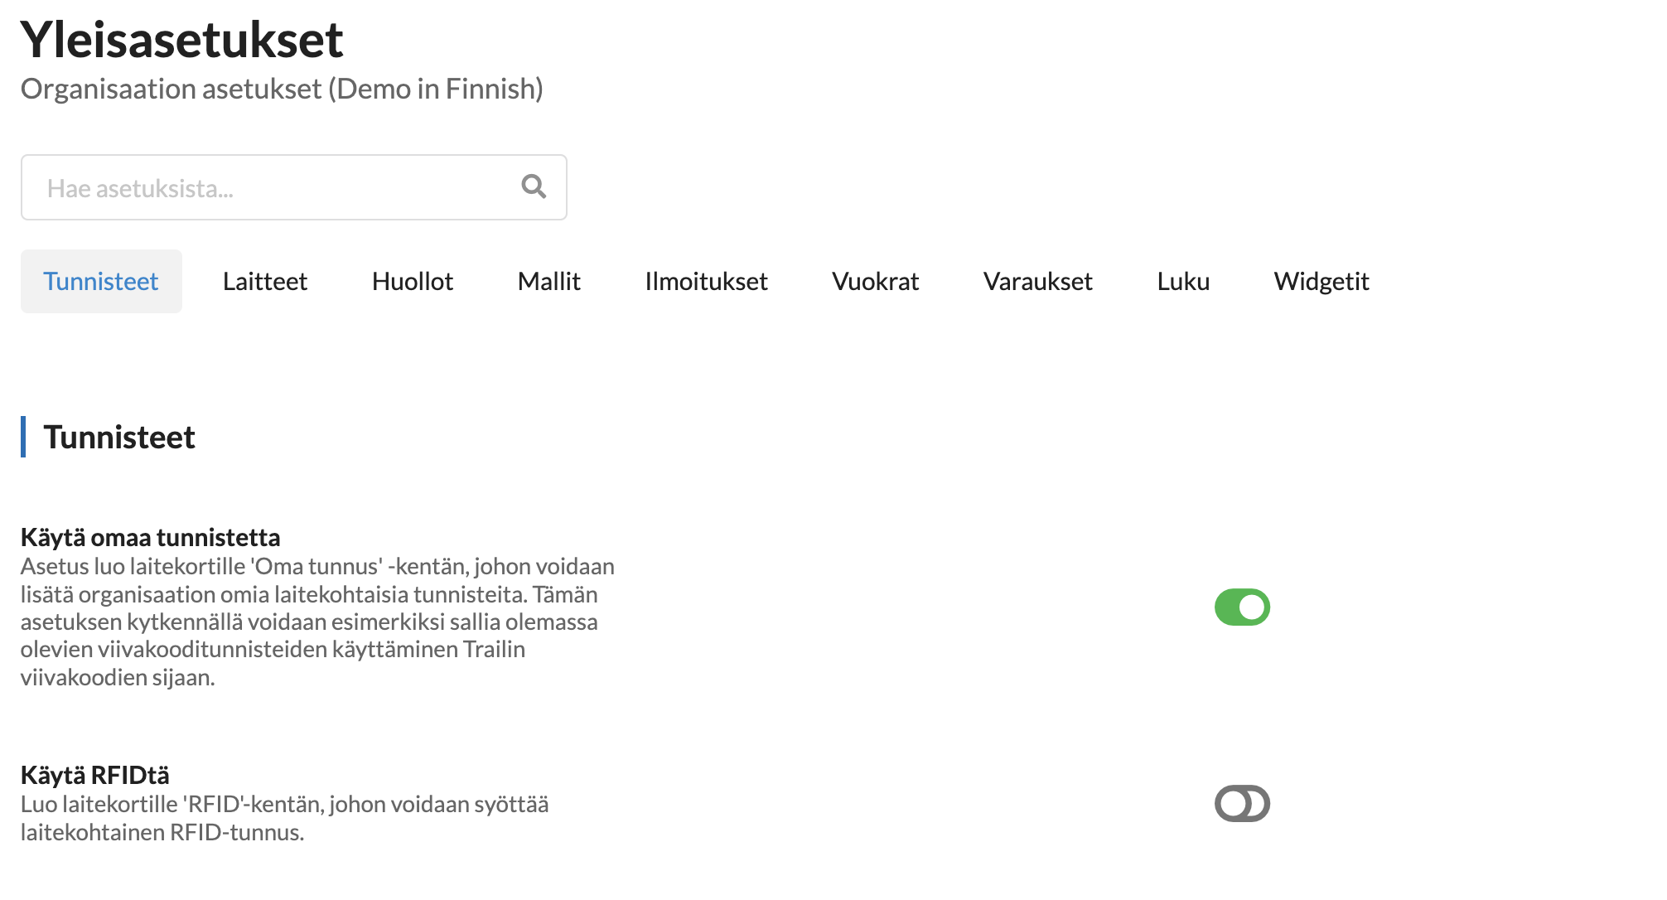The height and width of the screenshot is (900, 1667).
Task: Open the Huollot tab
Action: (412, 282)
